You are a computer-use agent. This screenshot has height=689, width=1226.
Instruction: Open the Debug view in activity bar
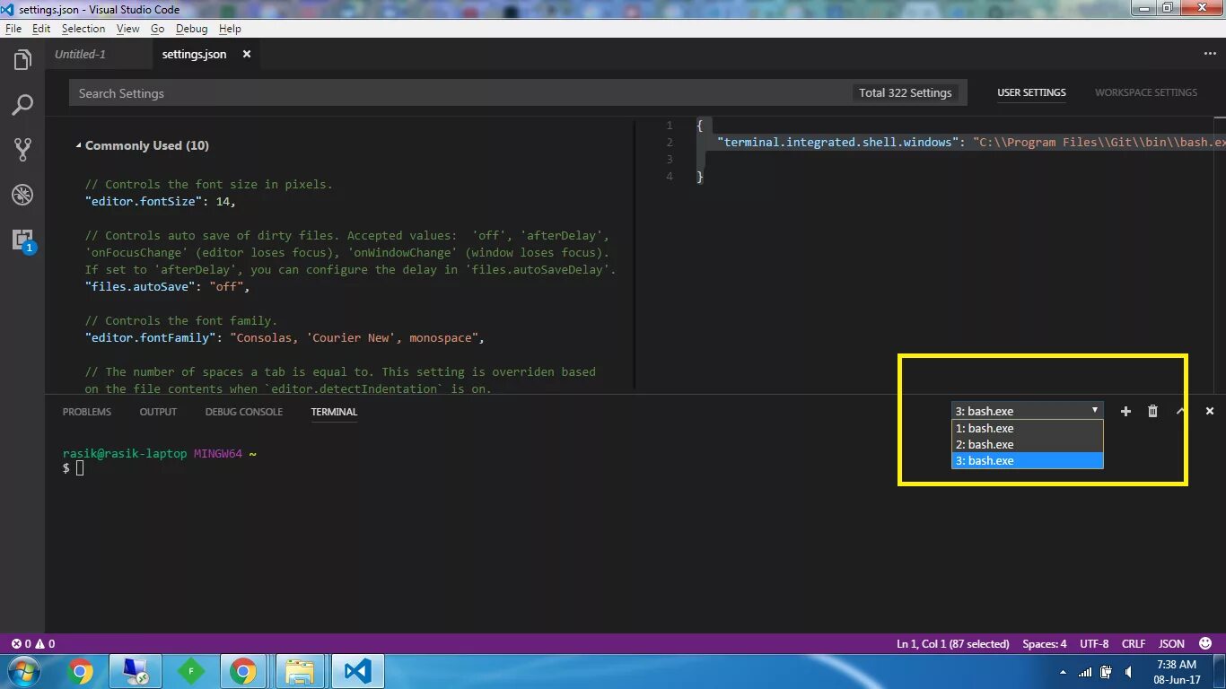22,195
